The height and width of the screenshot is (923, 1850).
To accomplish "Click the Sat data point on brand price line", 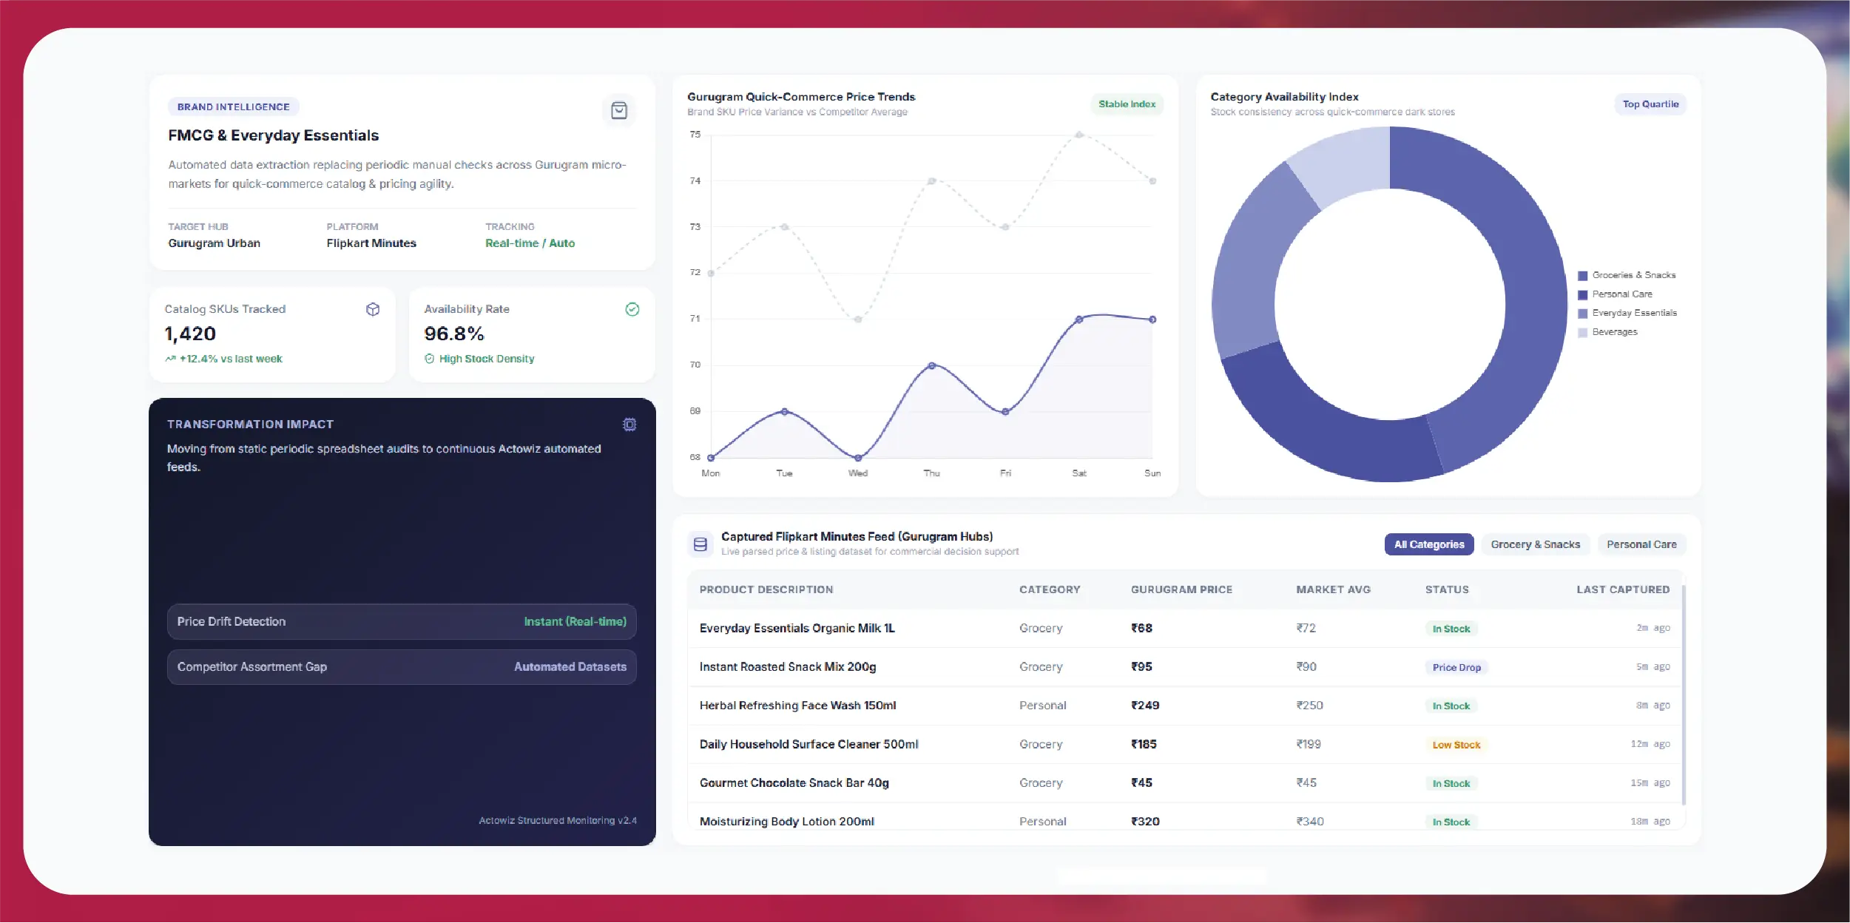I will pos(1078,319).
